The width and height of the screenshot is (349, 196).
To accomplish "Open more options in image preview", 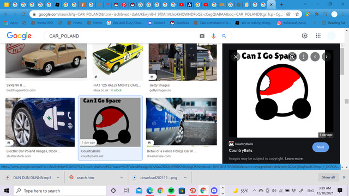I will (304, 57).
